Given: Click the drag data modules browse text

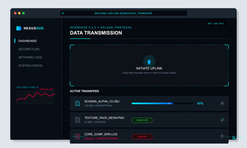Looking at the screenshot, I should (149, 73).
